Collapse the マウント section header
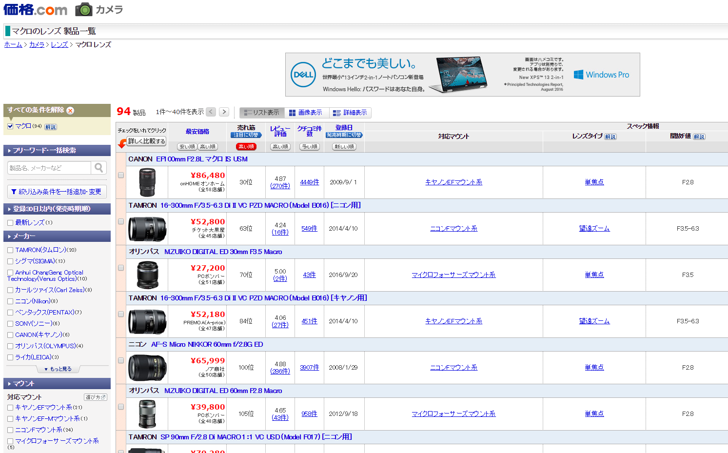Screen dimensions: 728x453 pyautogui.click(x=57, y=383)
